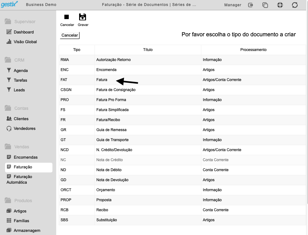This screenshot has height=235, width=308.
Task: Click the Armazenagem stack icon
Action: 9,230
